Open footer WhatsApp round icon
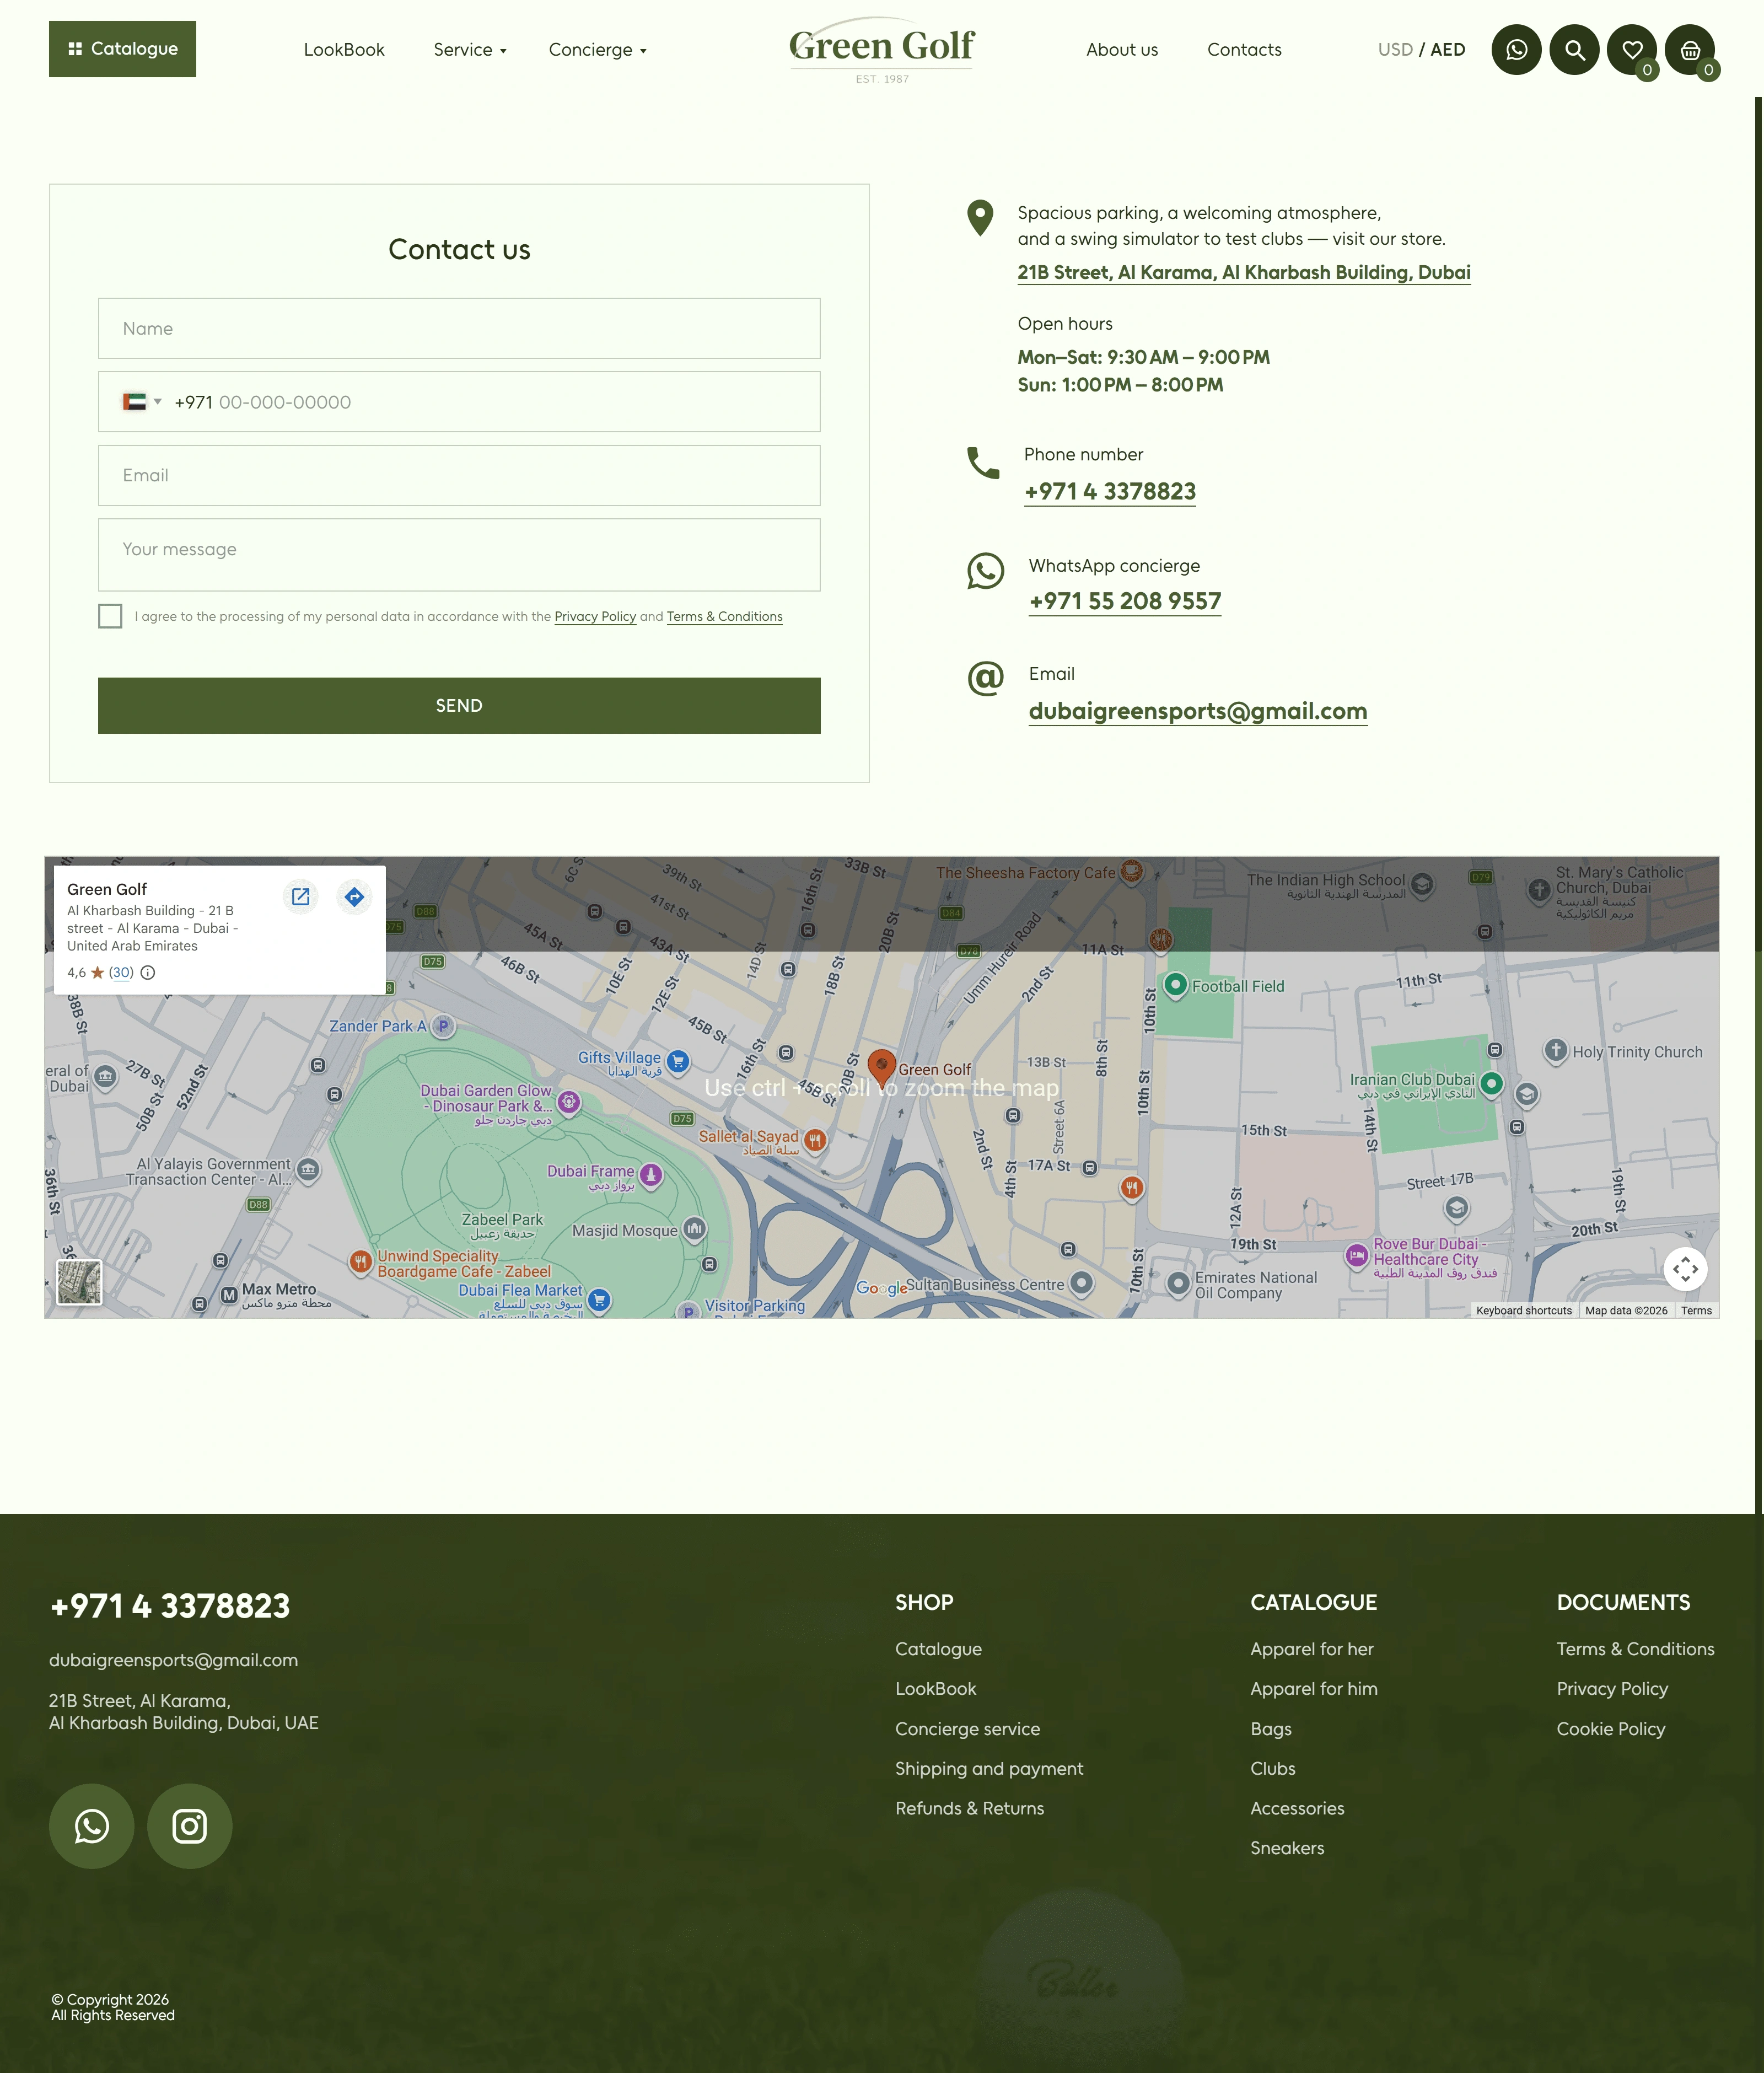Image resolution: width=1764 pixels, height=2073 pixels. (92, 1827)
